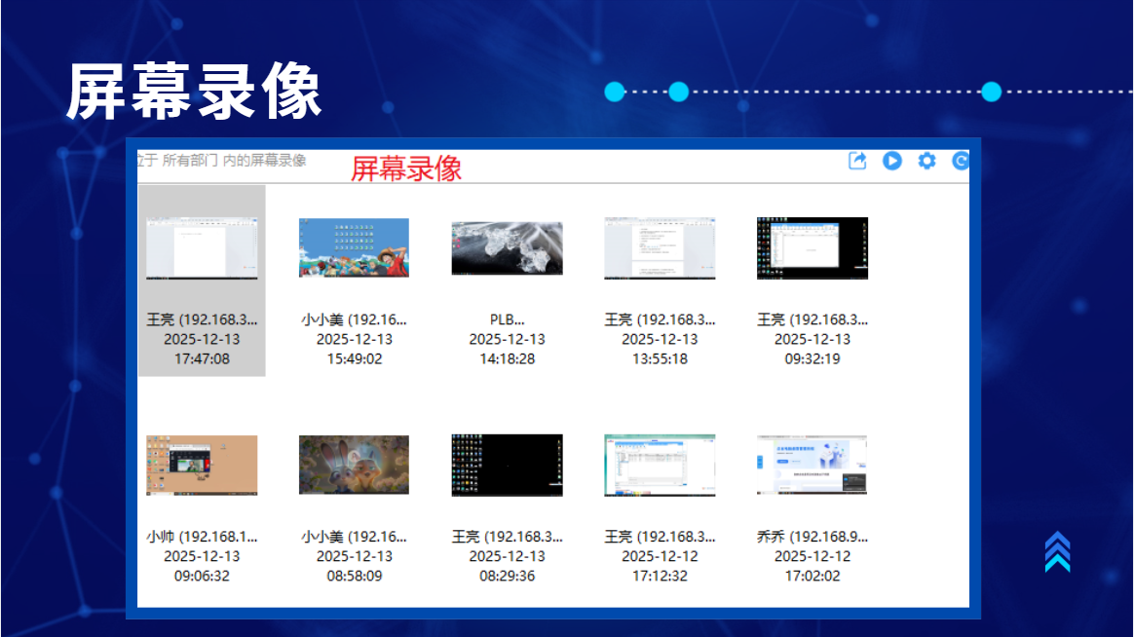Image resolution: width=1134 pixels, height=637 pixels.
Task: Click the red 屏幕录像 label
Action: click(x=406, y=169)
